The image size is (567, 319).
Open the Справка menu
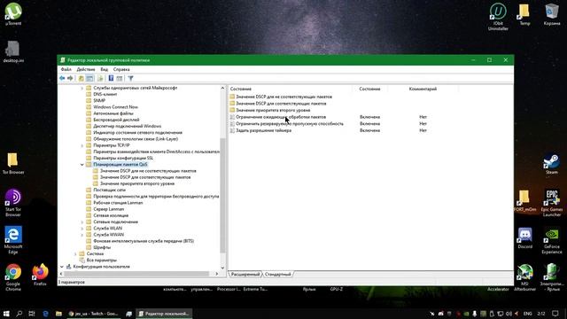click(x=121, y=69)
